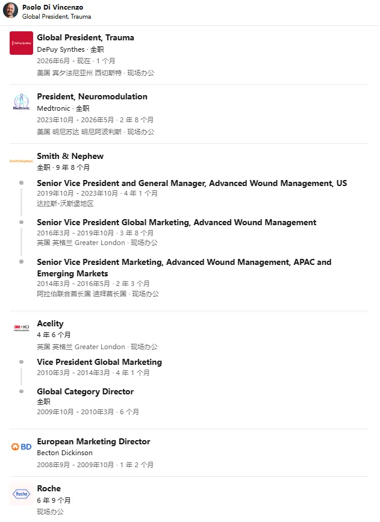Click timeline bullet beside APAC Marketing role
Screen dimensions: 380x522
tap(21, 262)
